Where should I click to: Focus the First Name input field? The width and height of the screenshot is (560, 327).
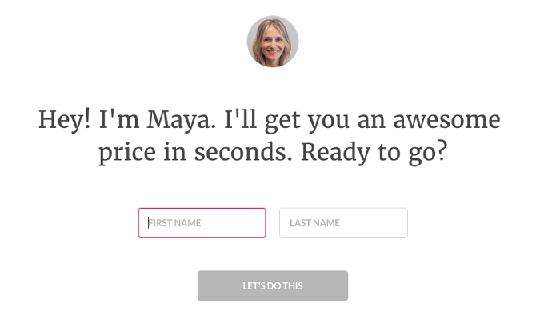pos(202,223)
